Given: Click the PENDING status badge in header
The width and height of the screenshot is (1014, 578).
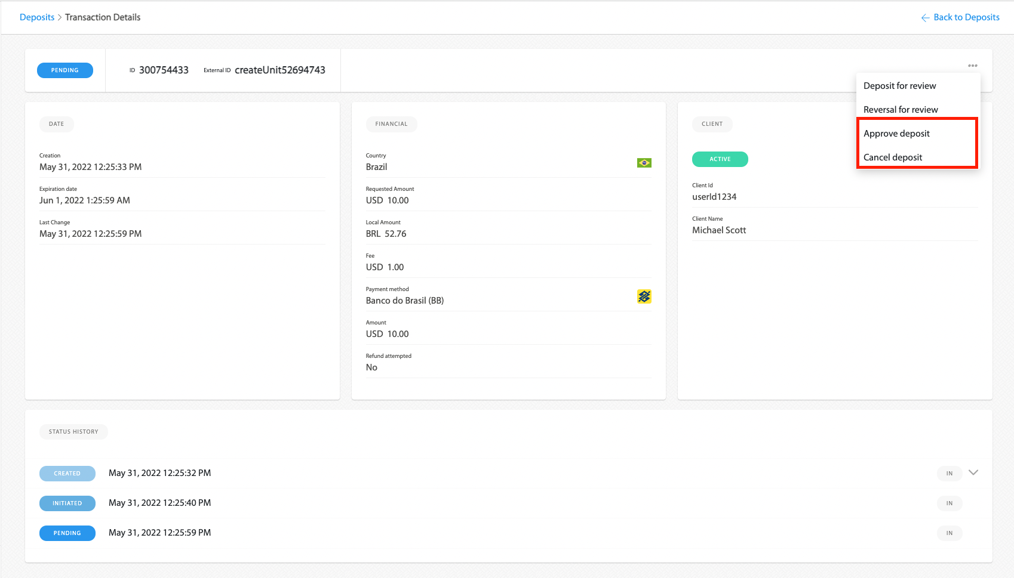Looking at the screenshot, I should tap(65, 70).
